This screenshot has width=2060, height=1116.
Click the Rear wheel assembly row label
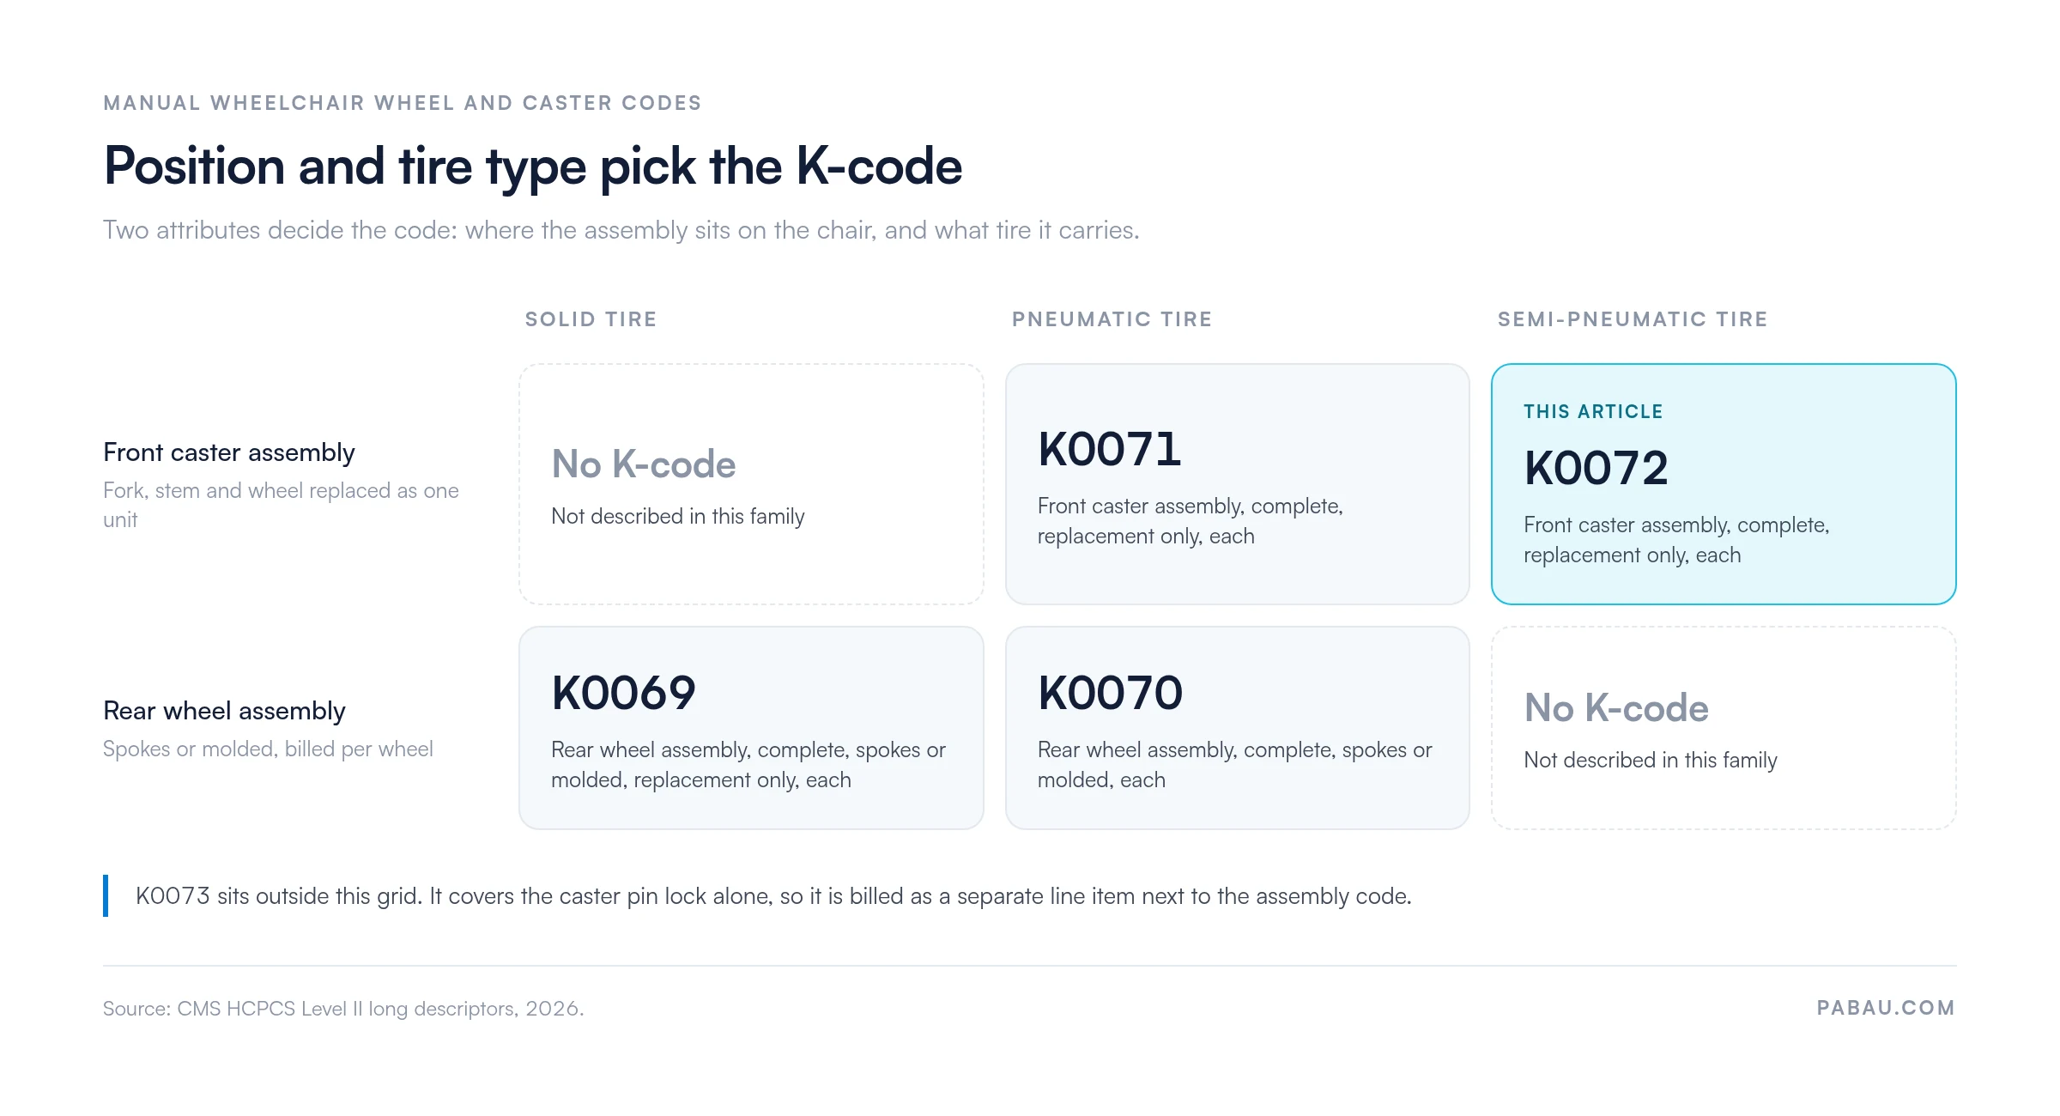click(224, 711)
